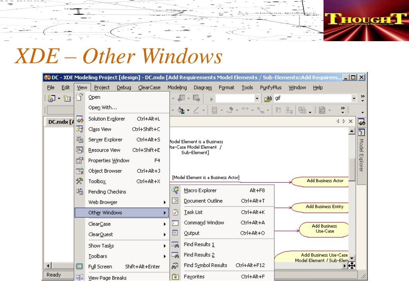Click the Class View menu icon
Image resolution: width=409 pixels, height=307 pixels.
coord(79,129)
